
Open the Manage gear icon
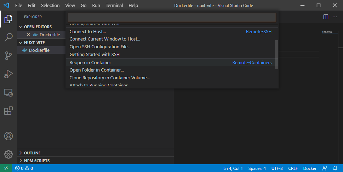[x=8, y=154]
